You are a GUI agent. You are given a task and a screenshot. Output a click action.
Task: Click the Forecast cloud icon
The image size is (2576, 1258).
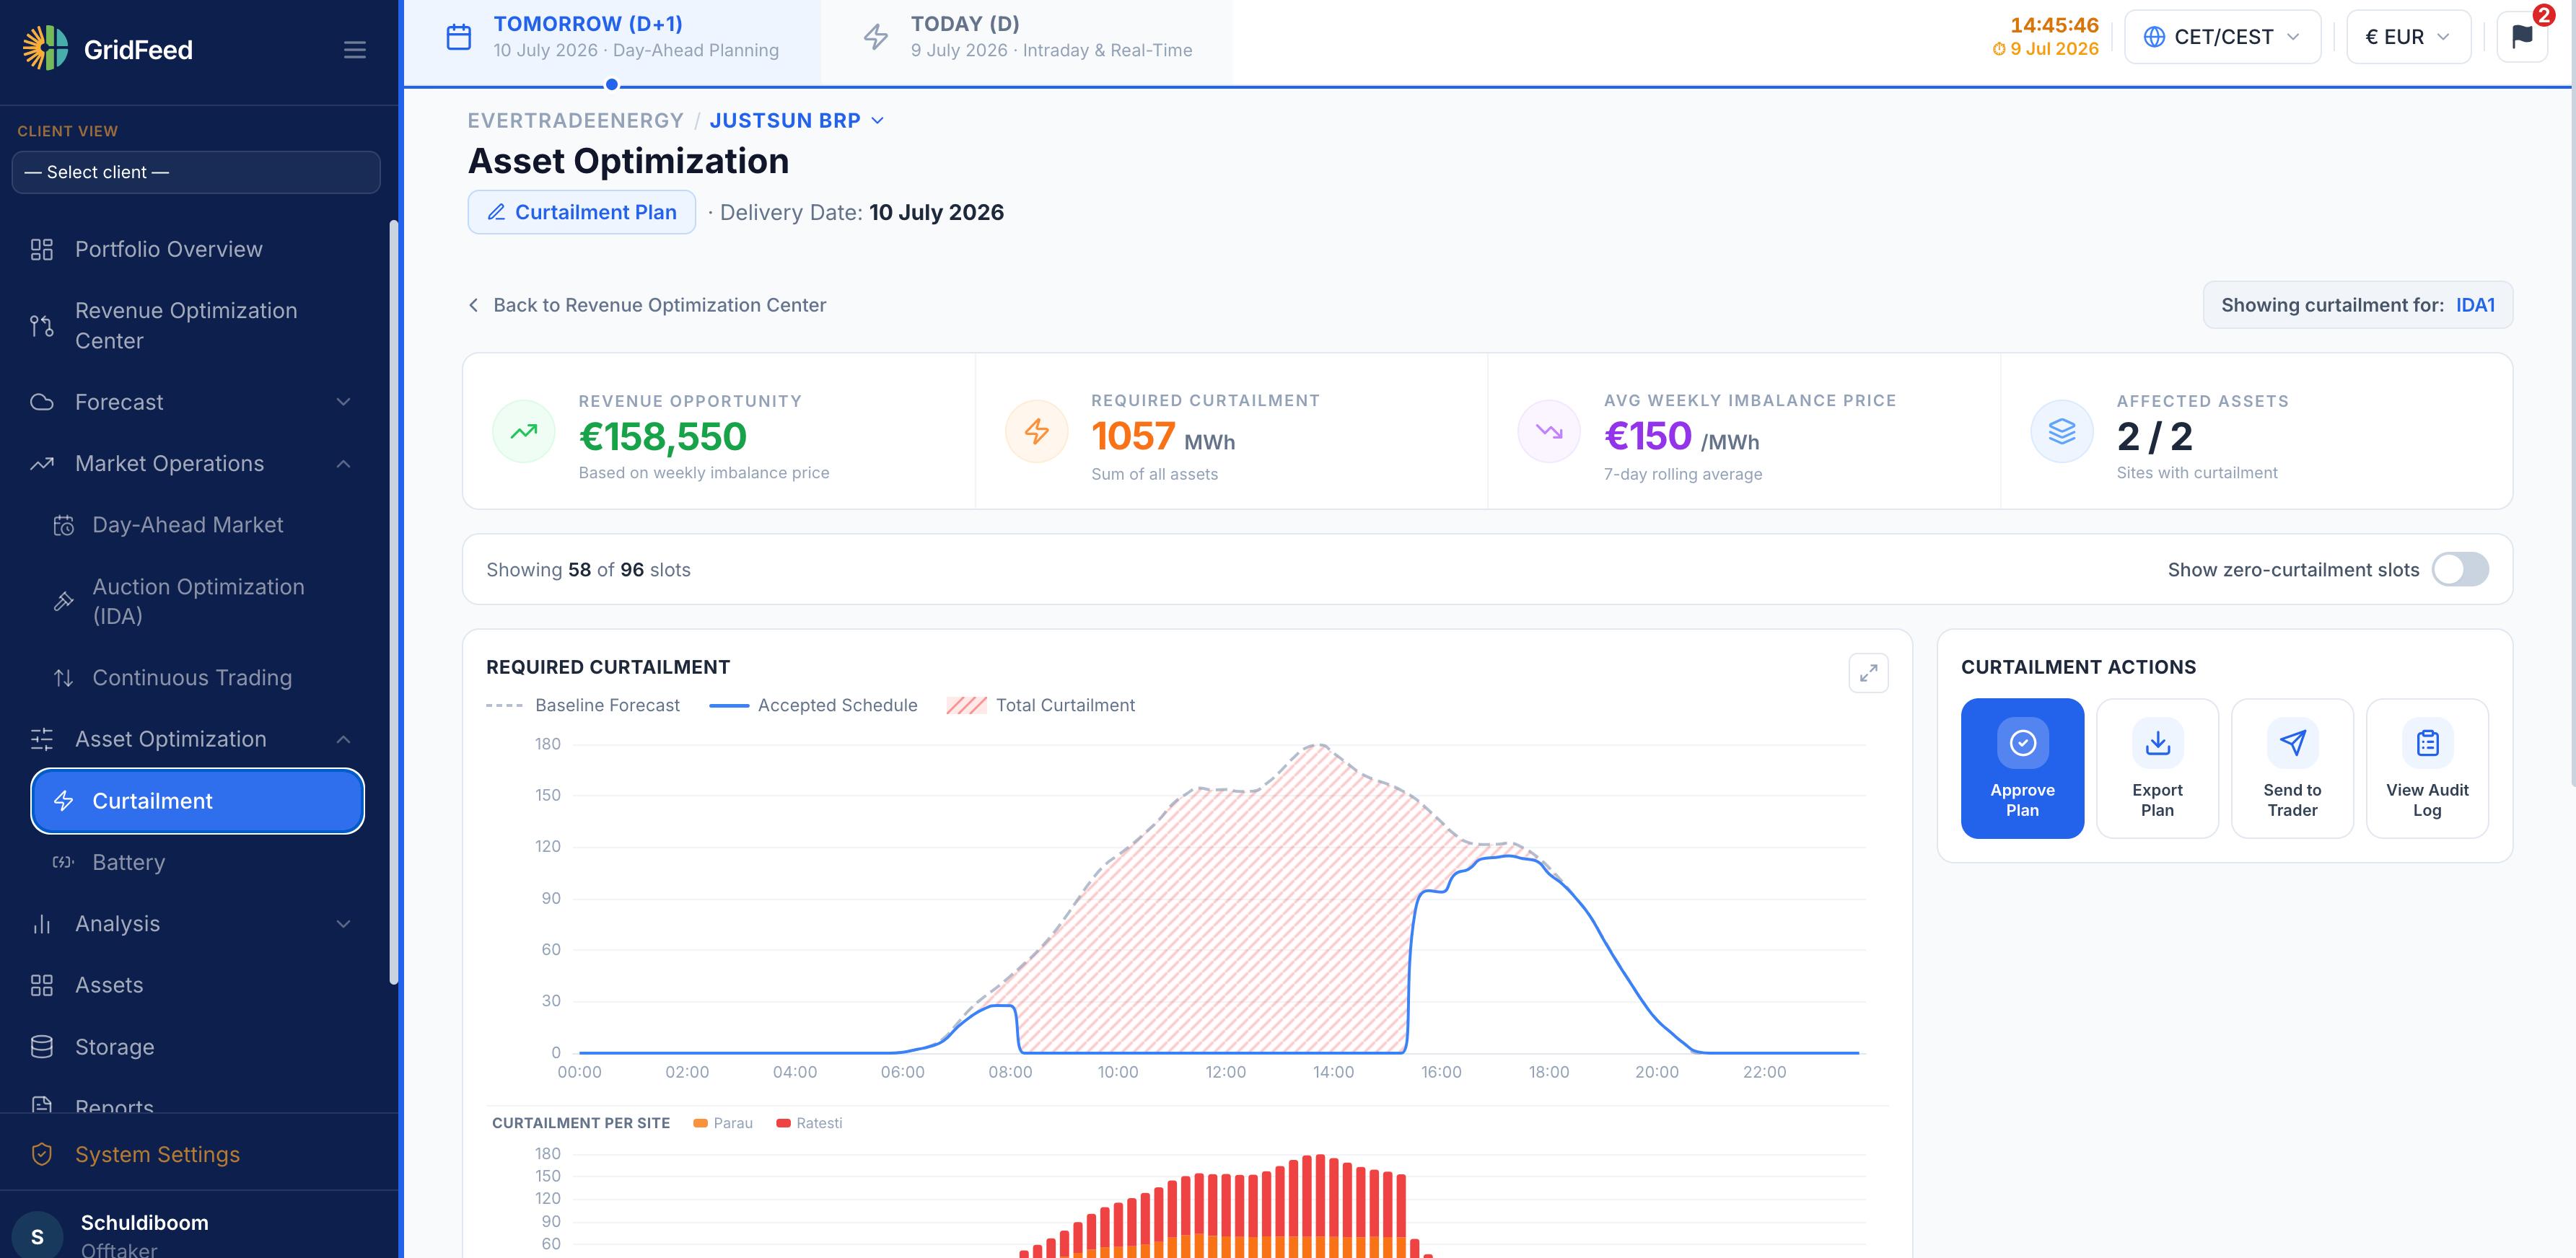[41, 402]
